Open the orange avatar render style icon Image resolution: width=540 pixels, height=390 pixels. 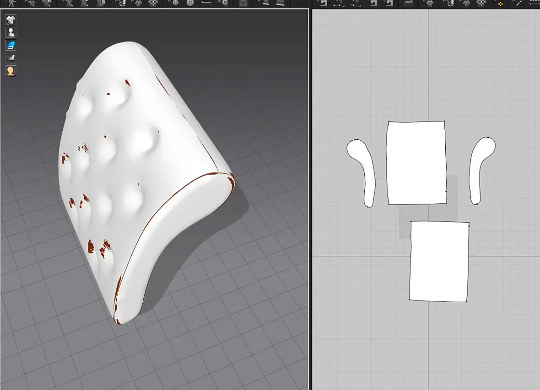tap(11, 71)
